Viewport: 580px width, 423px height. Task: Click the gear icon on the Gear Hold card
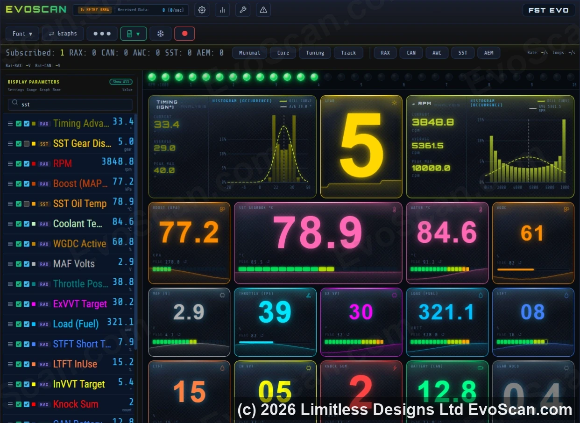pos(566,368)
